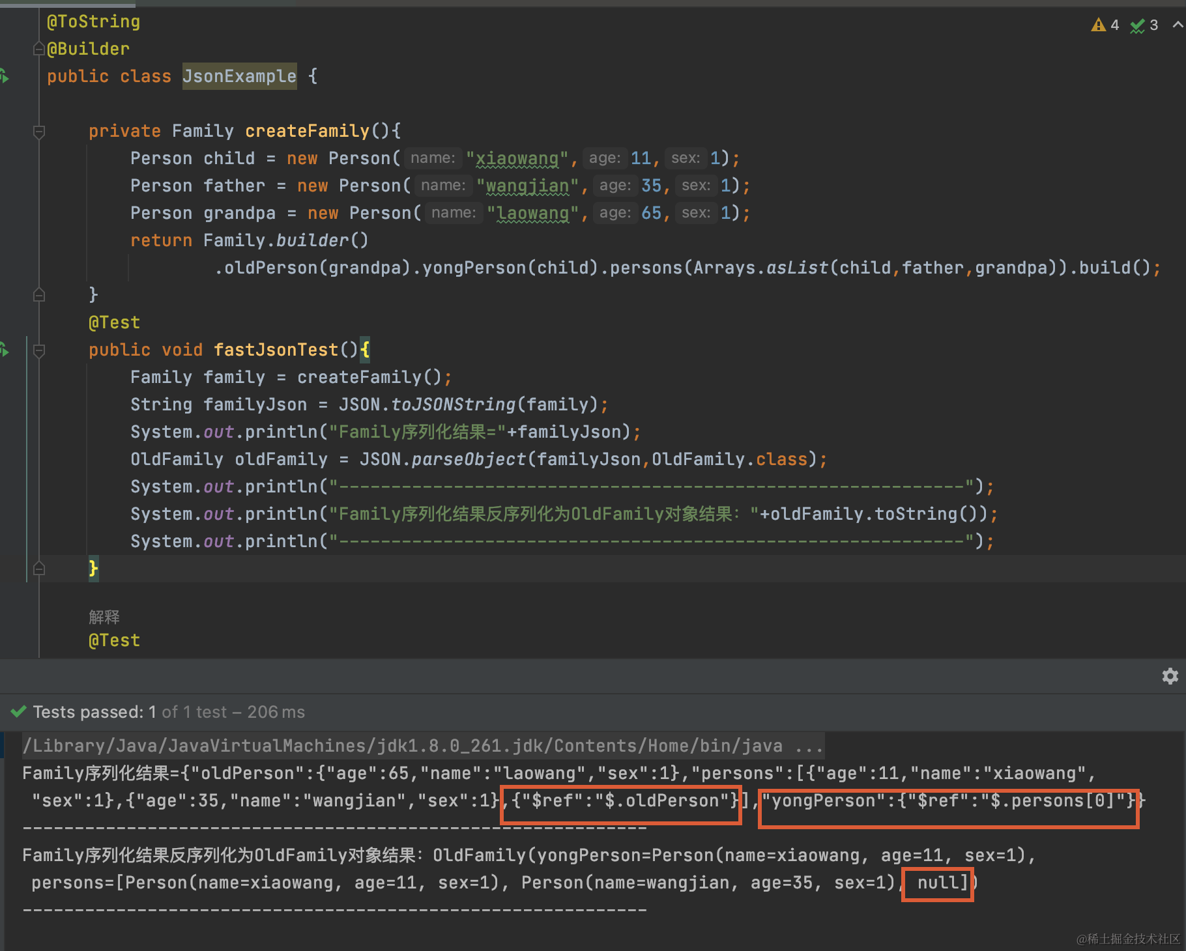Run fastJsonTest from its gutter icon
This screenshot has width=1186, height=951.
pos(5,350)
